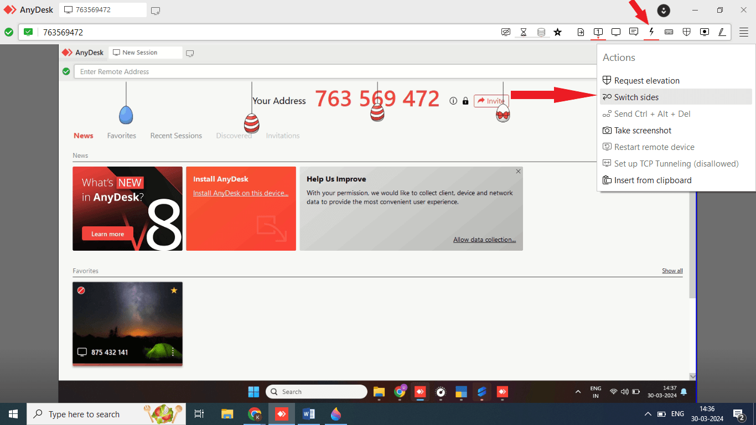Open the Actions lightning bolt menu
This screenshot has width=756, height=425.
coord(651,32)
